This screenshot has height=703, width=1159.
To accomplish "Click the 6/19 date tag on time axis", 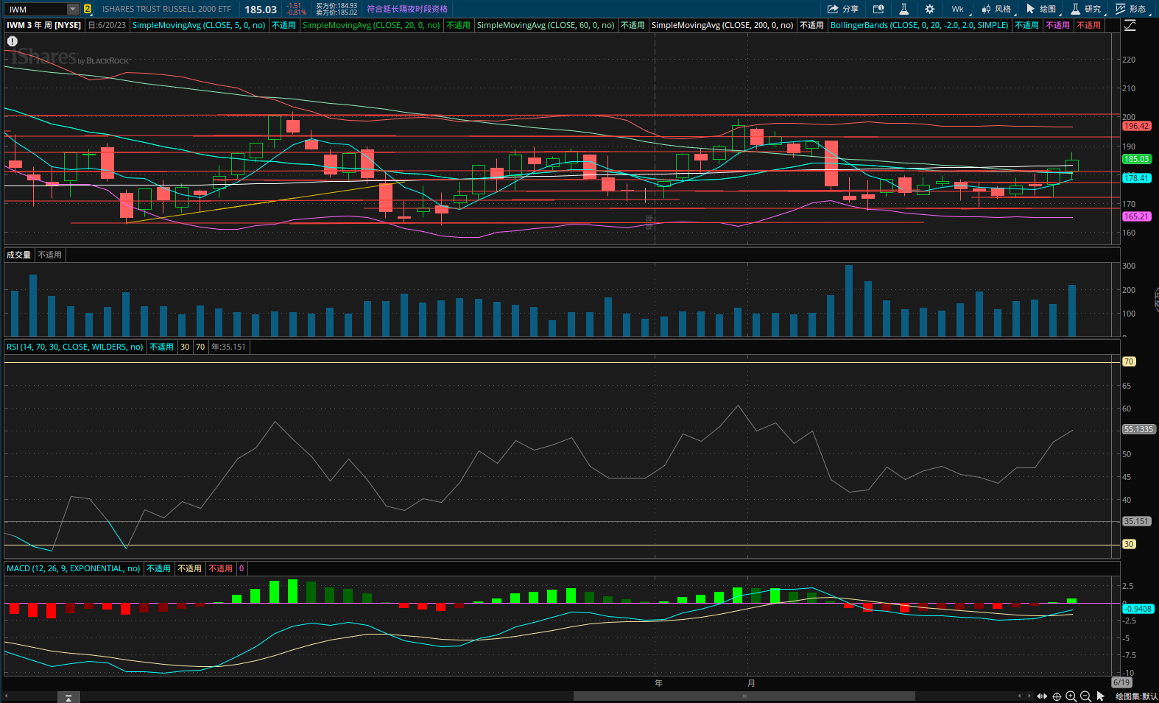I will [1121, 682].
